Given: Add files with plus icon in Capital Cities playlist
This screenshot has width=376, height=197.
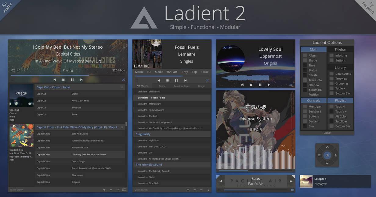Looking at the screenshot, I should point(104,190).
